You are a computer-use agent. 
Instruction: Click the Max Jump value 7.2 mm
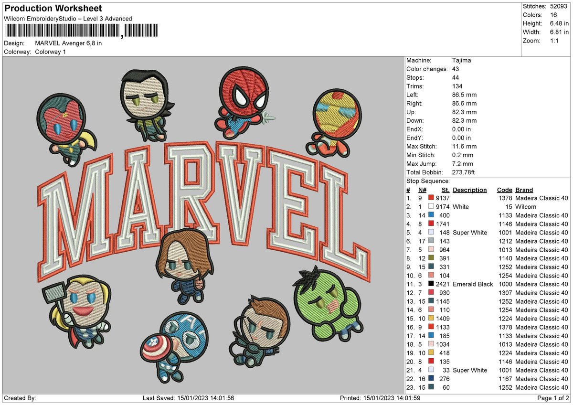point(462,164)
